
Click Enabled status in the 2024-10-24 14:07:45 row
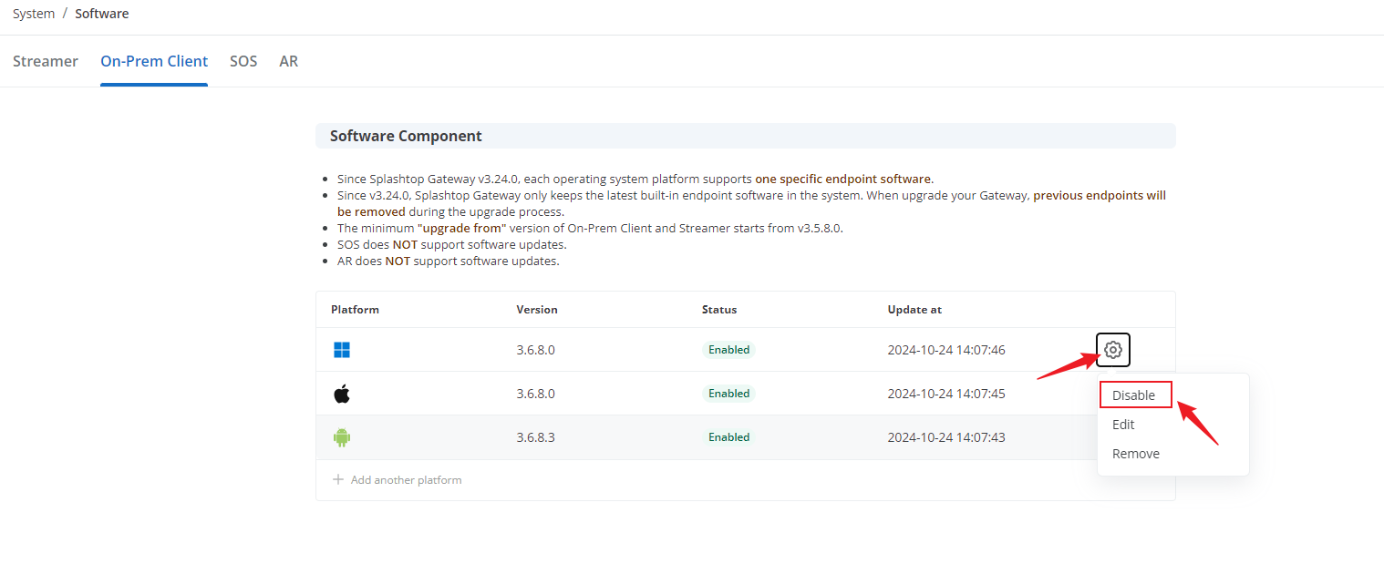point(729,394)
